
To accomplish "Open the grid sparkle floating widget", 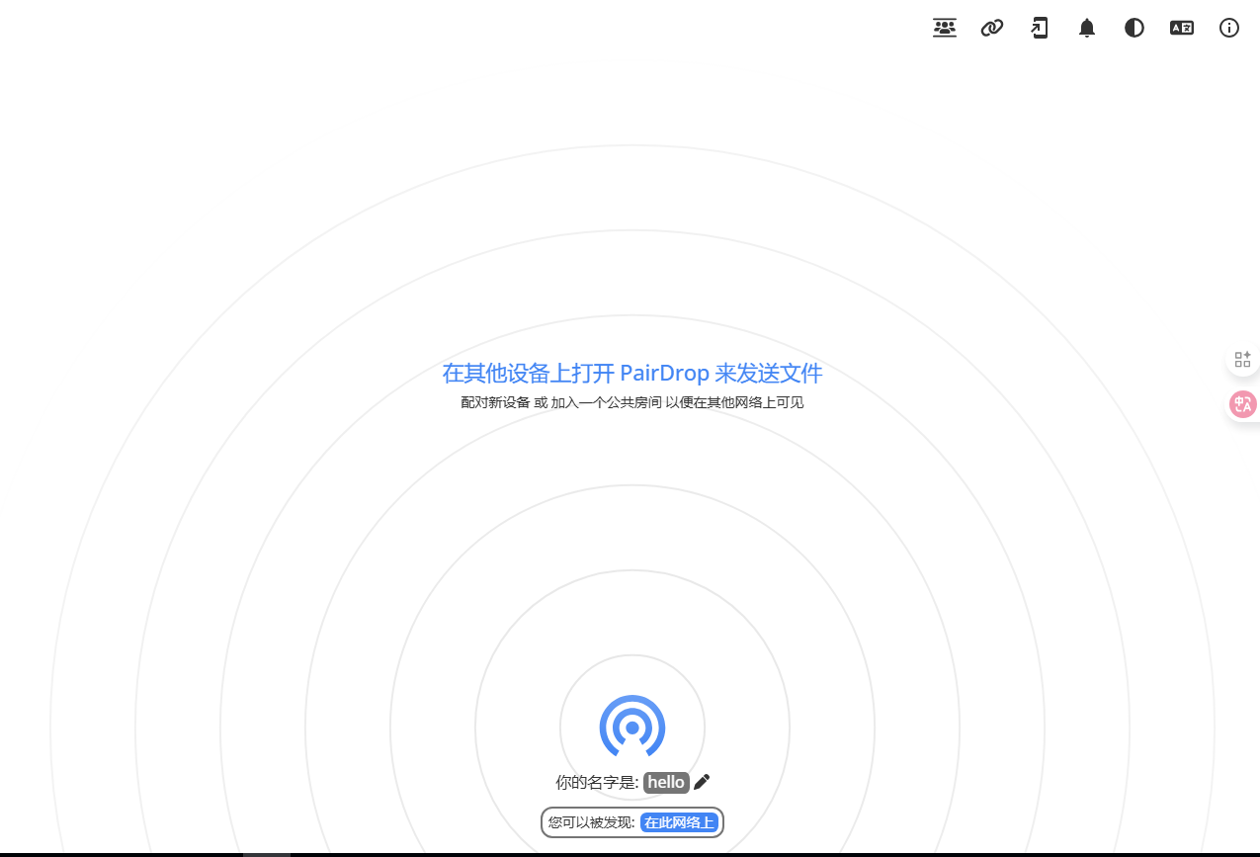I will (x=1242, y=359).
